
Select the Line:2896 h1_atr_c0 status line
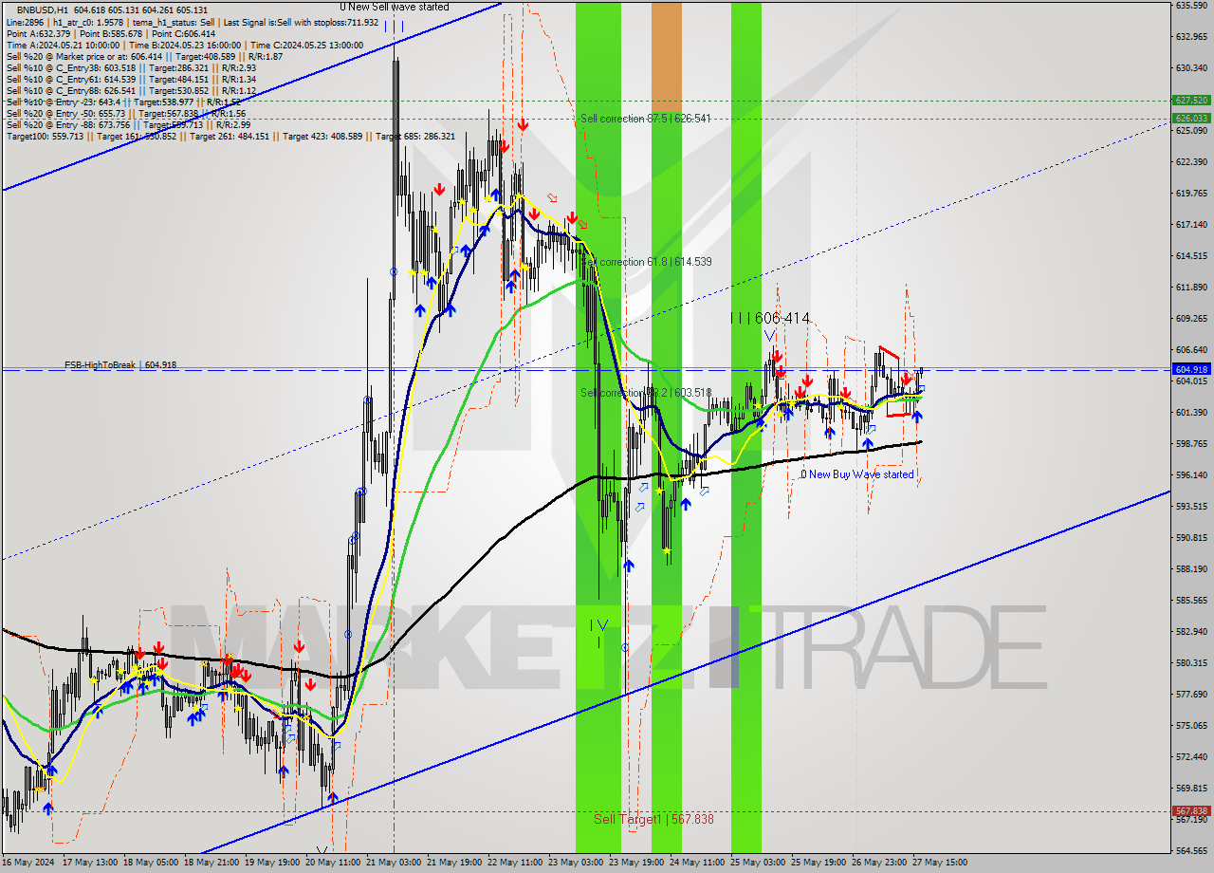point(193,22)
